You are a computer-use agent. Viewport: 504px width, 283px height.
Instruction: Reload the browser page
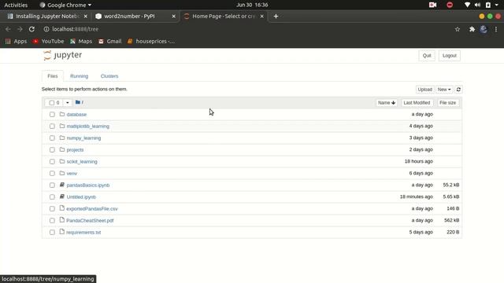pyautogui.click(x=31, y=29)
